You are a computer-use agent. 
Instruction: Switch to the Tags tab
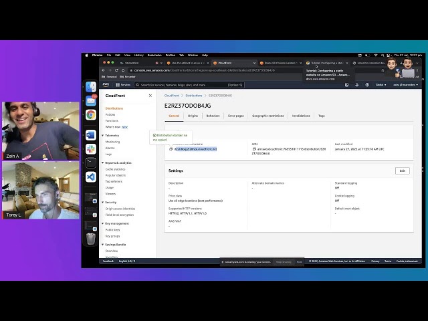322,116
